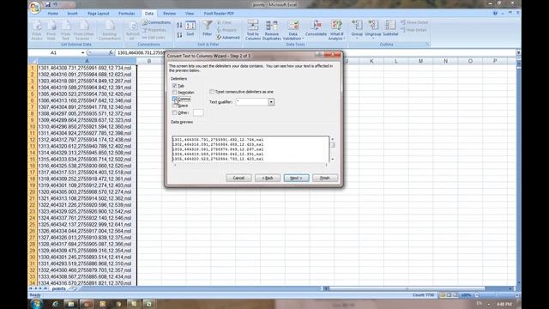Click zoom out minus button
Image resolution: width=549 pixels, height=309 pixels.
click(477, 295)
